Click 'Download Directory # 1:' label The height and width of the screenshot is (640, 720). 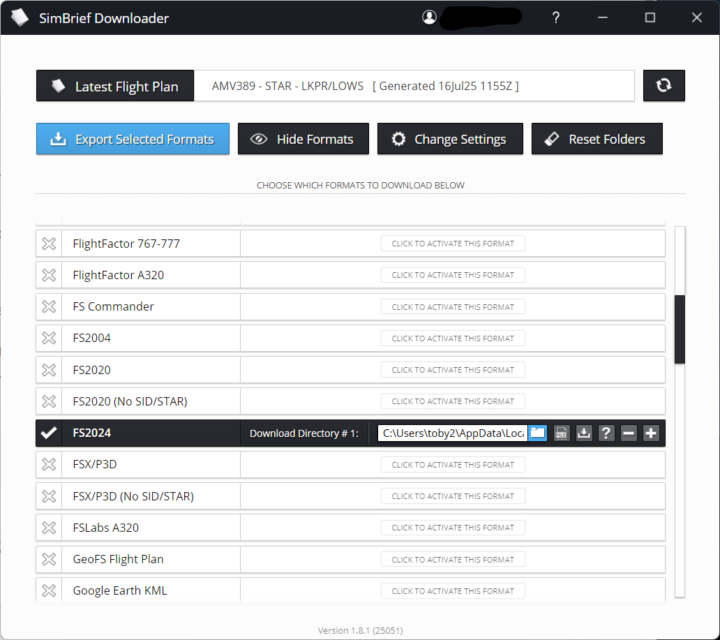[304, 433]
